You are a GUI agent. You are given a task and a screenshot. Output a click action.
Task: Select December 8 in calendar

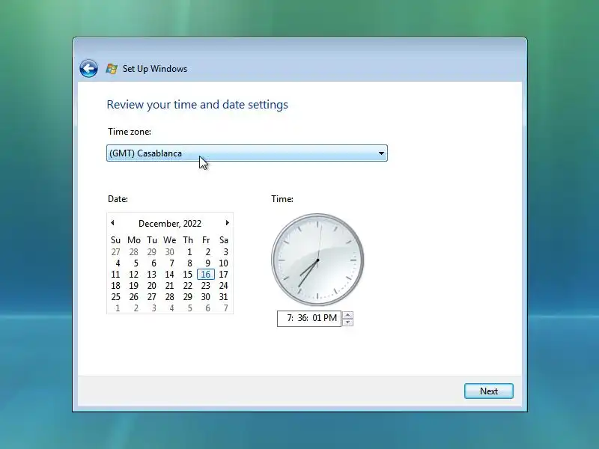tap(189, 263)
